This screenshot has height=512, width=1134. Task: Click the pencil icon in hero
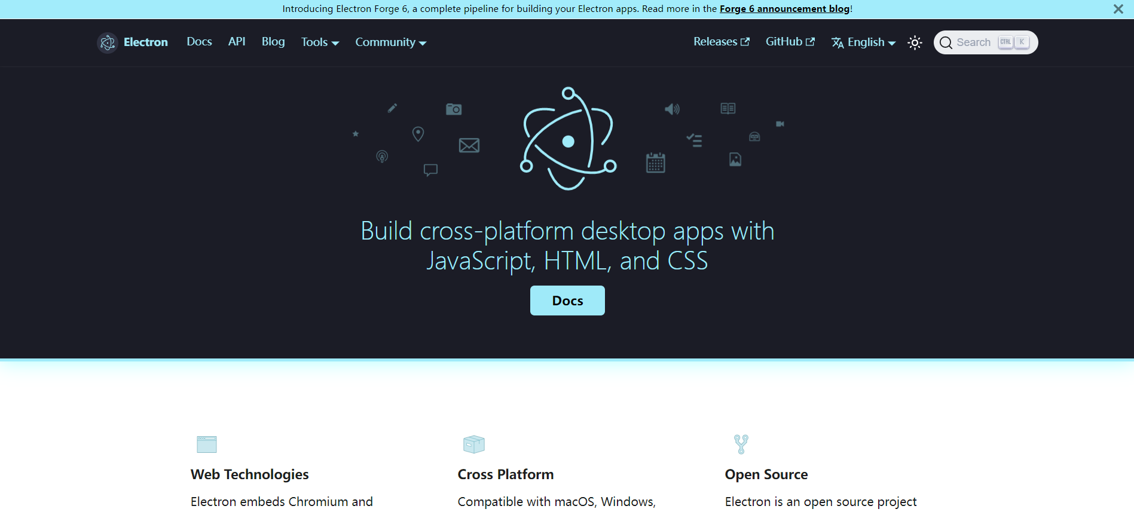tap(392, 108)
